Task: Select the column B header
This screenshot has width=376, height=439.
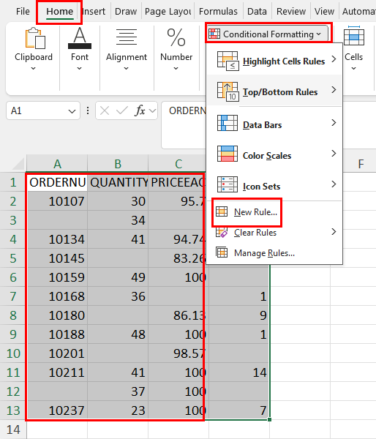Action: pyautogui.click(x=118, y=163)
